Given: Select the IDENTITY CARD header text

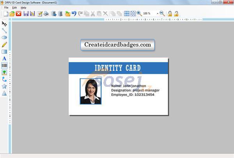Looking at the screenshot, I should [x=118, y=68].
